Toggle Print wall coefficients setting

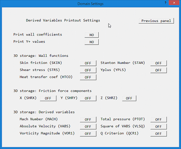coord(92,35)
